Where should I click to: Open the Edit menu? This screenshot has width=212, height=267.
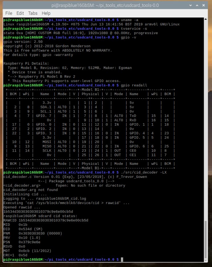20,13
